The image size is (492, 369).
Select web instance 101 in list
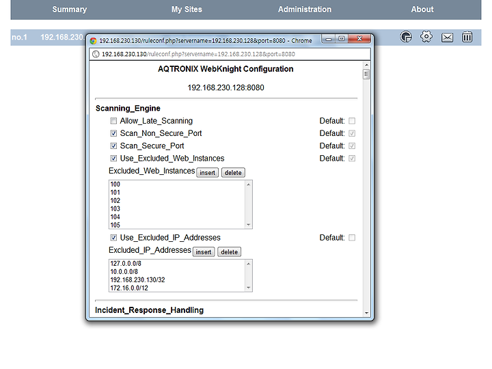click(178, 193)
